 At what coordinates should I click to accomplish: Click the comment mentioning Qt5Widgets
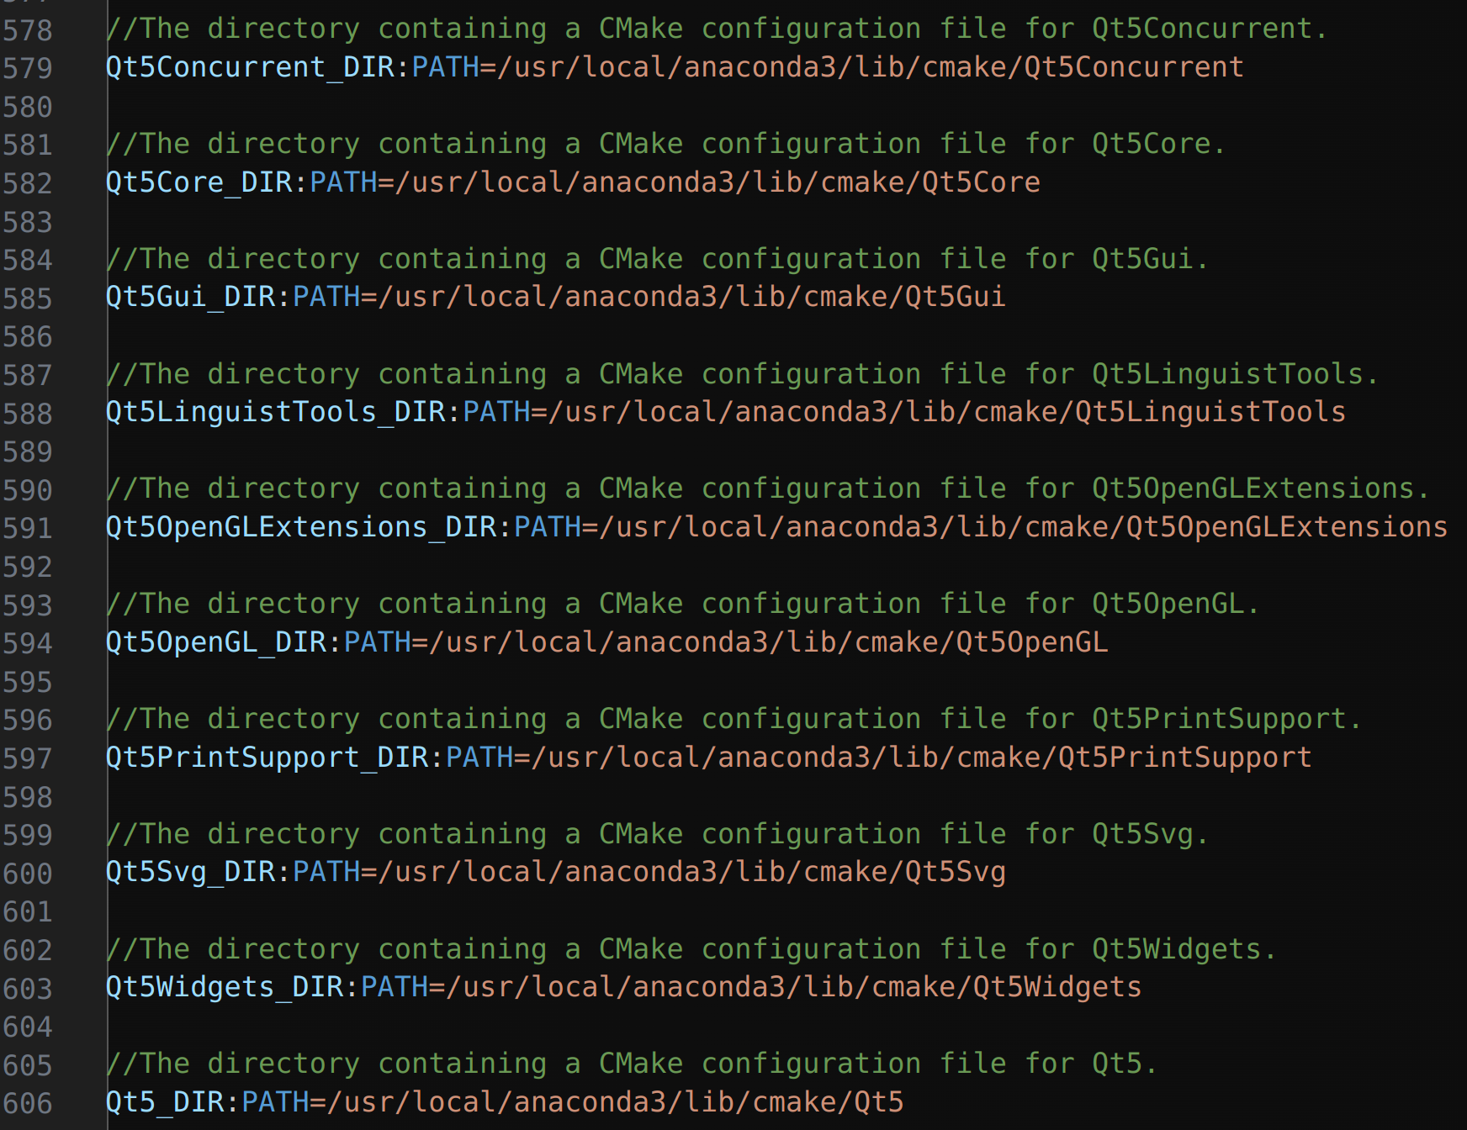point(691,950)
